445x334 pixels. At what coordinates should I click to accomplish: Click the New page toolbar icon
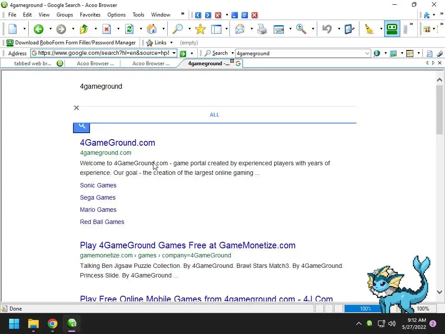pyautogui.click(x=13, y=29)
